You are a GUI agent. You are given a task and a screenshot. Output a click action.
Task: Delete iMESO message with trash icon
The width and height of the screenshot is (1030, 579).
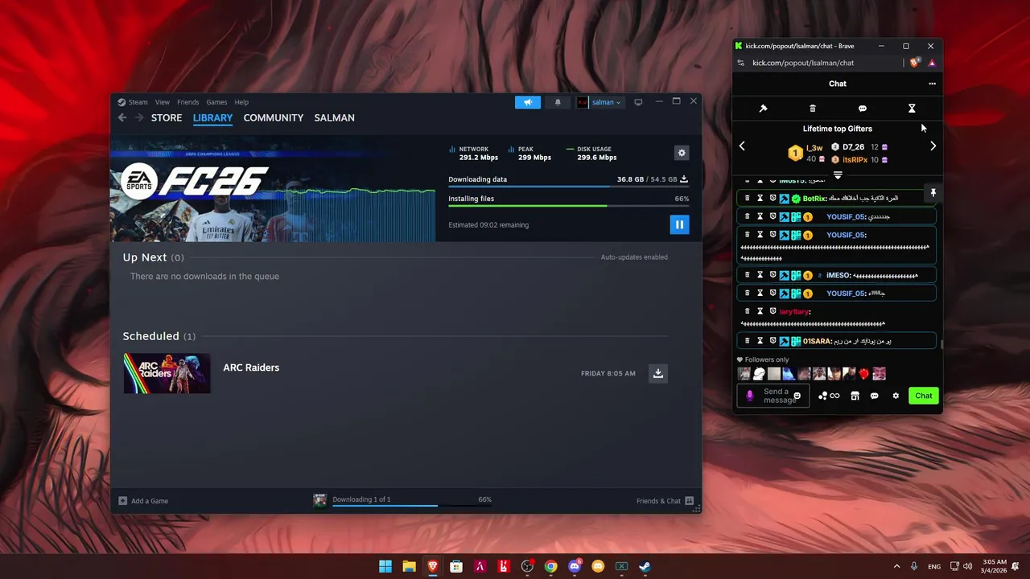click(x=747, y=275)
